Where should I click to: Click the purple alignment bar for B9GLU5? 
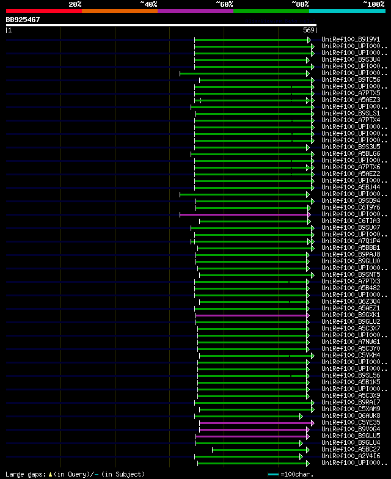click(x=251, y=436)
